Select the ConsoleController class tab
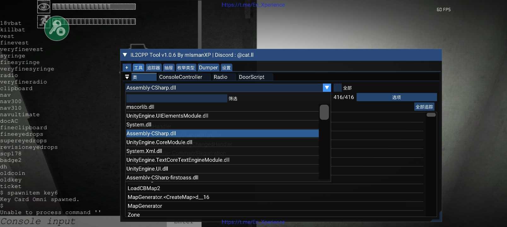Image resolution: width=507 pixels, height=227 pixels. [181, 77]
